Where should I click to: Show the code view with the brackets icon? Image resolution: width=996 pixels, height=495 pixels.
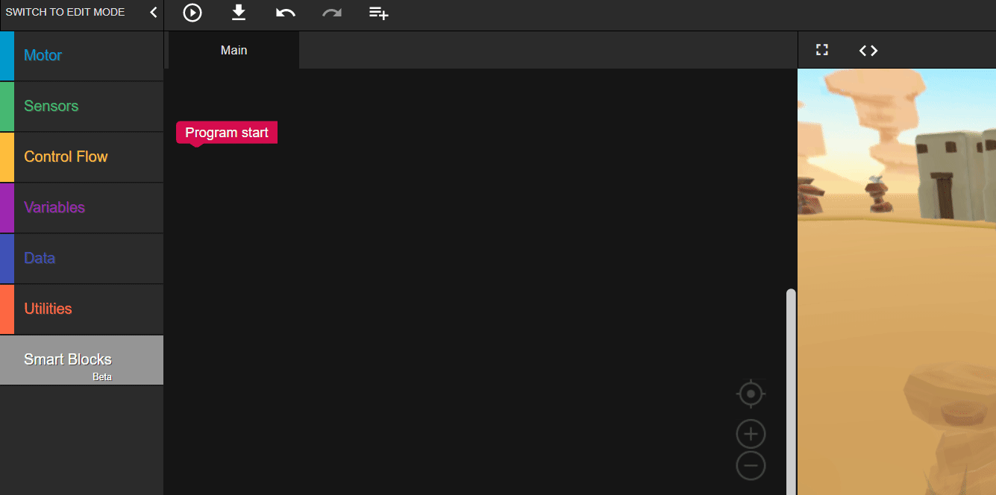(x=868, y=50)
